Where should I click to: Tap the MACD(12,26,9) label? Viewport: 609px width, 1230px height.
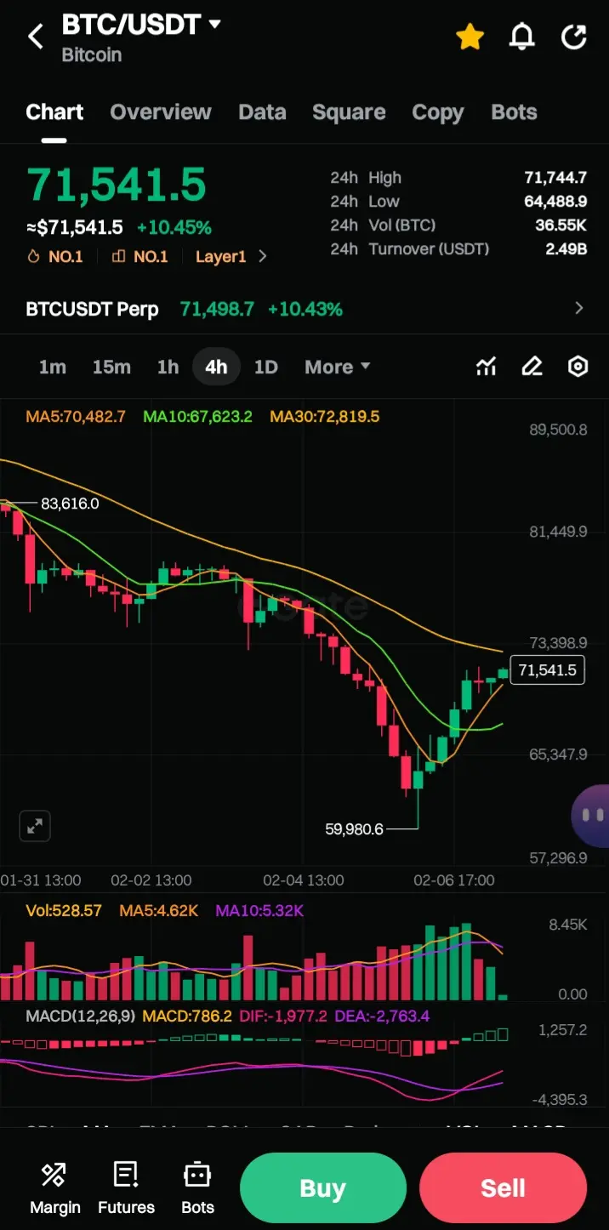coord(80,1016)
